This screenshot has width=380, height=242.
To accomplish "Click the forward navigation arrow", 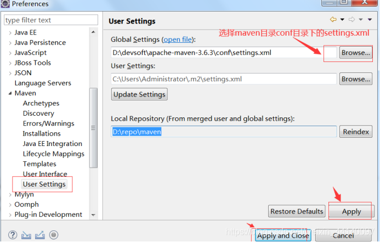I will click(351, 19).
